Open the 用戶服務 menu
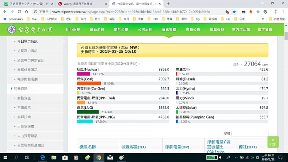The width and height of the screenshot is (288, 162). pyautogui.click(x=73, y=30)
